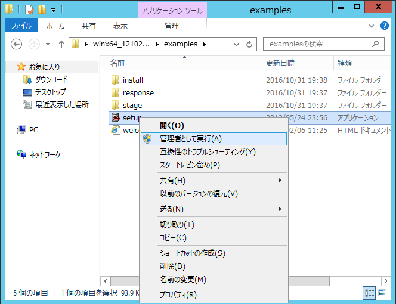Select プロパティ(R) in context menu
Viewport: 396px width, 304px height.
tap(178, 295)
